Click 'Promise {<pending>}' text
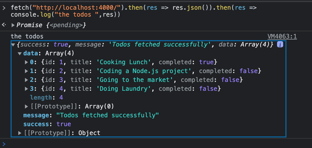This screenshot has width=312, height=148. (x=51, y=25)
